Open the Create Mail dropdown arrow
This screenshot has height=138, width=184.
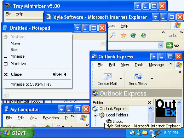(121, 79)
